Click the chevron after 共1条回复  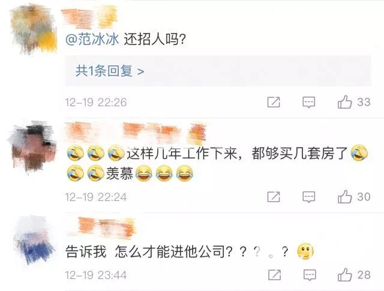pyautogui.click(x=141, y=71)
